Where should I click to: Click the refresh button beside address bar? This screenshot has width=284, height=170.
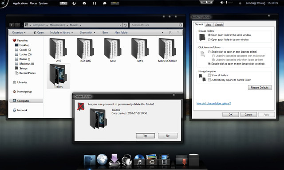(x=125, y=25)
